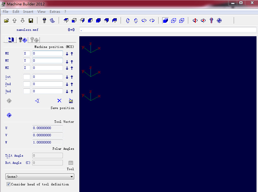Click the fourth rotate view arrow icon

tap(152, 21)
